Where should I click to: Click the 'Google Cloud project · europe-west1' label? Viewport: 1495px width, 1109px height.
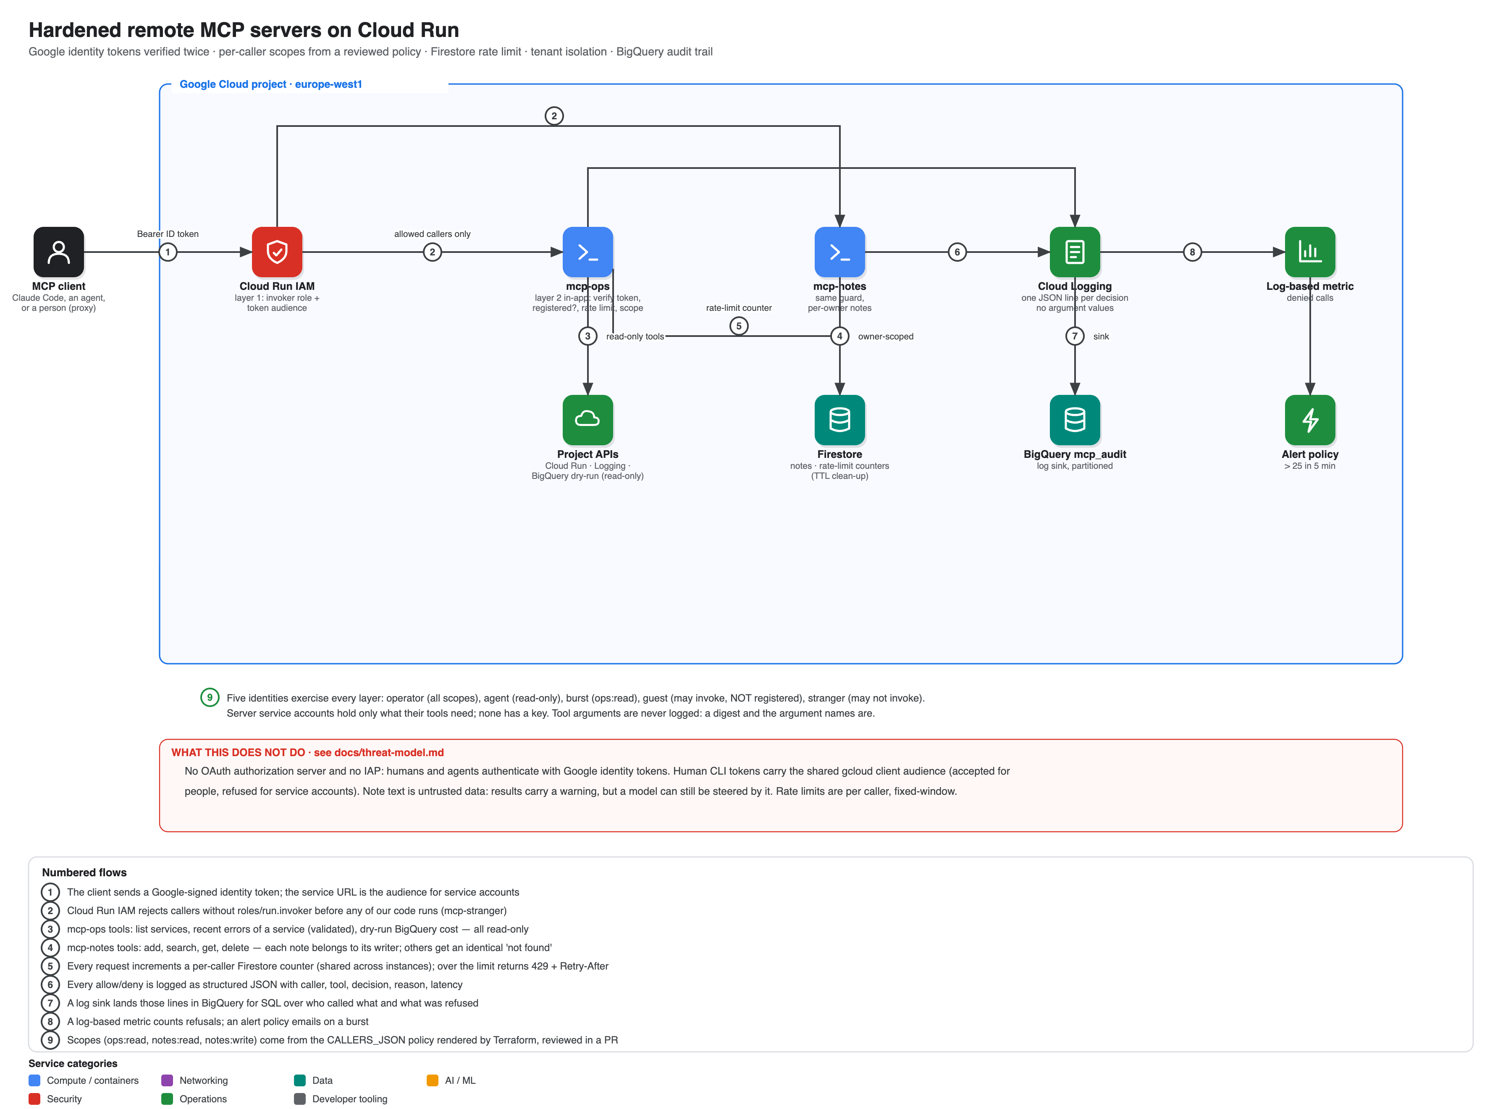270,84
